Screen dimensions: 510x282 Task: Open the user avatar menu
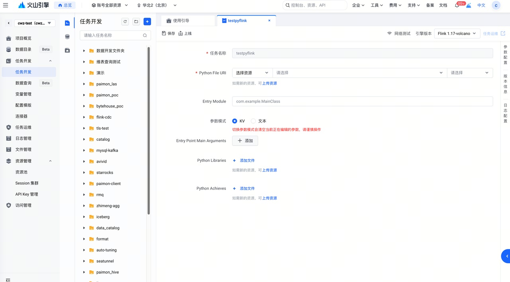[496, 5]
